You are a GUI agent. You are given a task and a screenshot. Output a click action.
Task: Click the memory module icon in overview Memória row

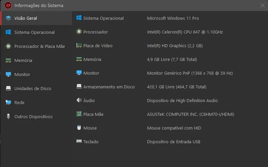[x=79, y=59]
